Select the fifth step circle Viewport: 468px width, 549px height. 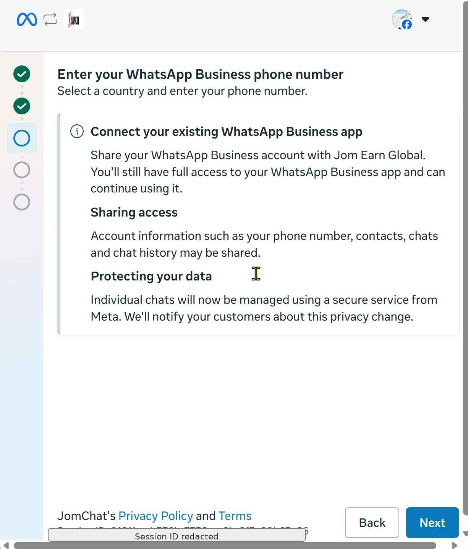coord(22,202)
